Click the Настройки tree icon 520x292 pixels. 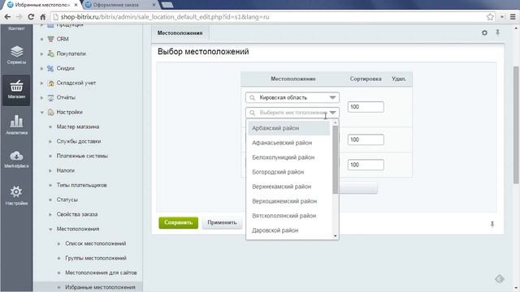coord(50,112)
